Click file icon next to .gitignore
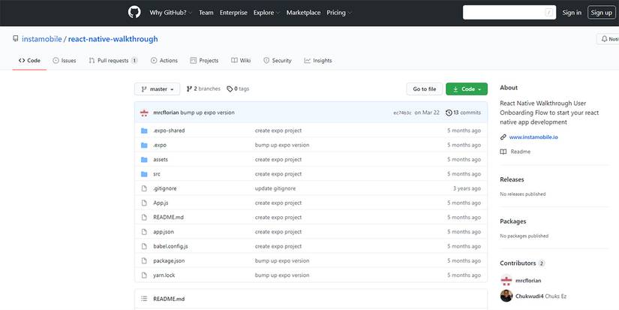Image resolution: width=619 pixels, height=310 pixels. coord(144,188)
